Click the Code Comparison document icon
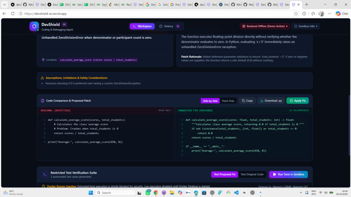The height and width of the screenshot is (197, 351). (43, 100)
